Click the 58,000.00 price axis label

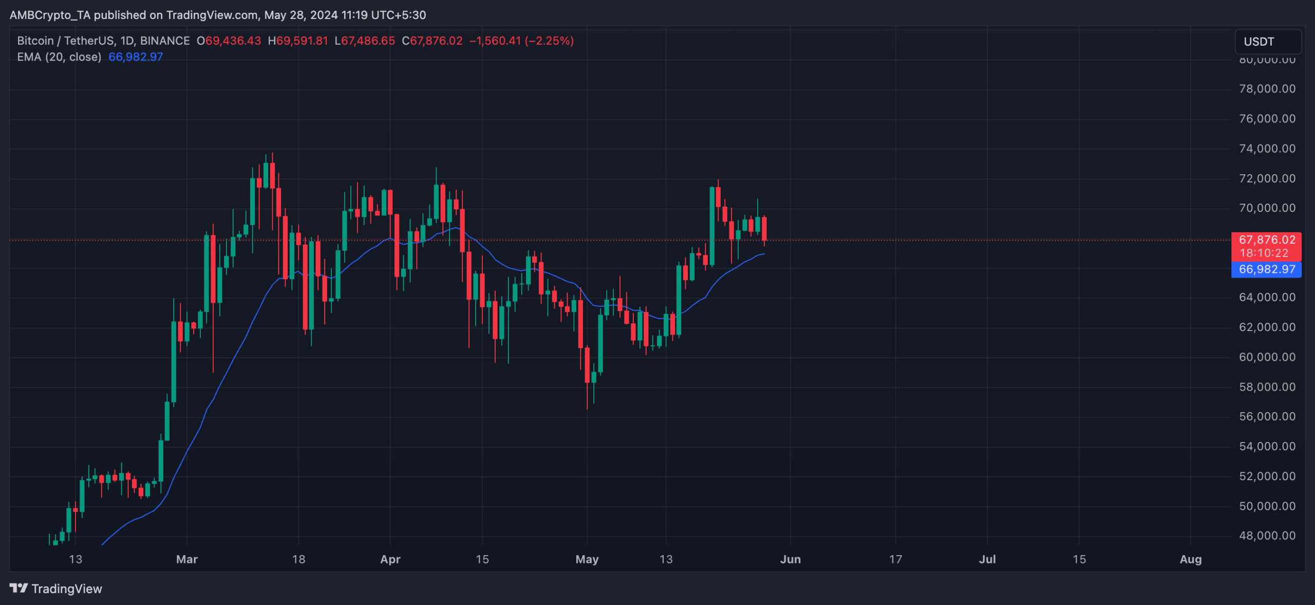pyautogui.click(x=1267, y=387)
